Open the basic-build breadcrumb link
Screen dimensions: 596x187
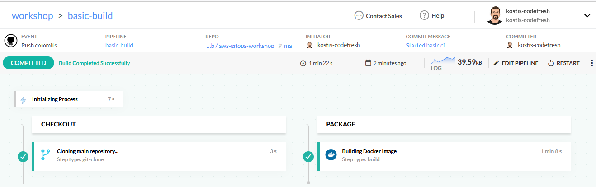pos(90,16)
